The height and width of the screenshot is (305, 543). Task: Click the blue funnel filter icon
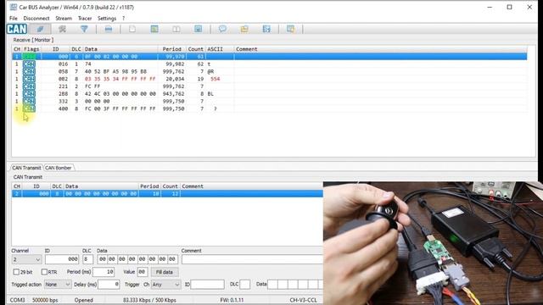84,29
